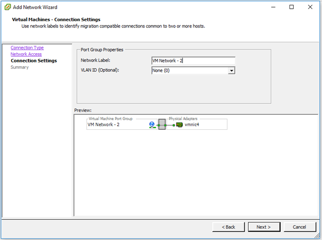Minimize the Add Network Wizard window
Screen dimensions: 322x240
273,7
